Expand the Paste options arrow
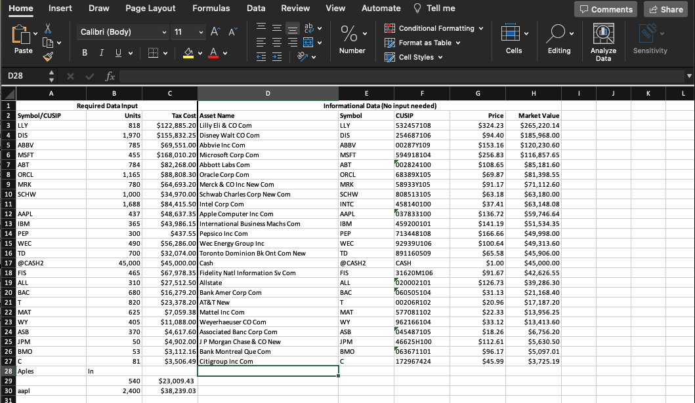The height and width of the screenshot is (403, 695). 35,33
